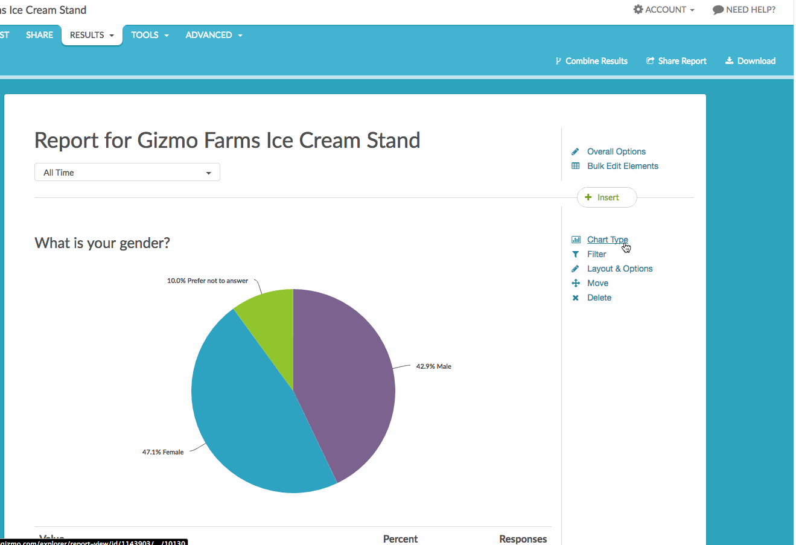Open Layout & Options for the chart
Screen dimensions: 796x545
tap(620, 269)
